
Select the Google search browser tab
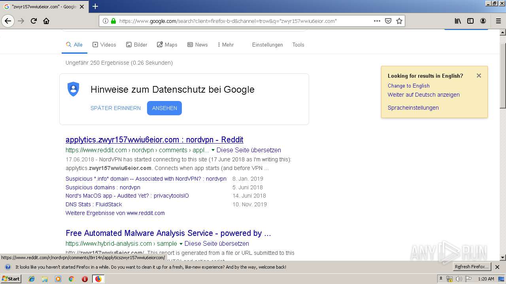(x=43, y=7)
